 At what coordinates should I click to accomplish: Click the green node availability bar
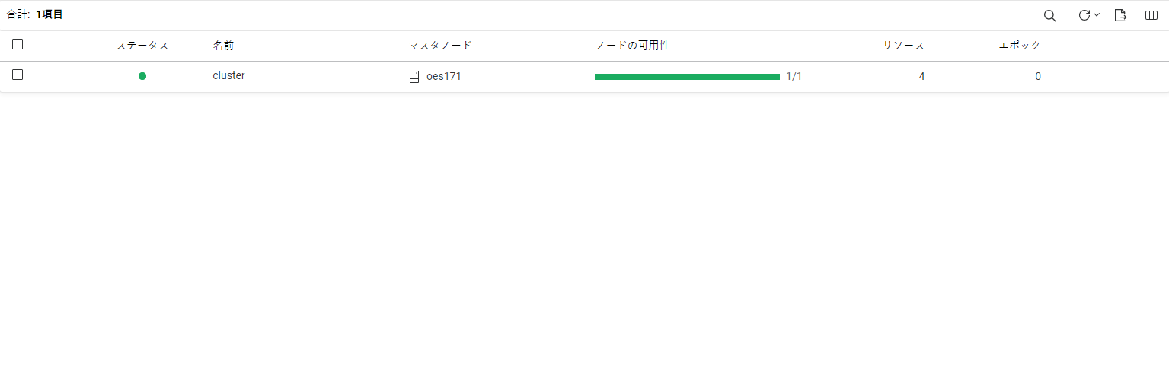pyautogui.click(x=687, y=76)
